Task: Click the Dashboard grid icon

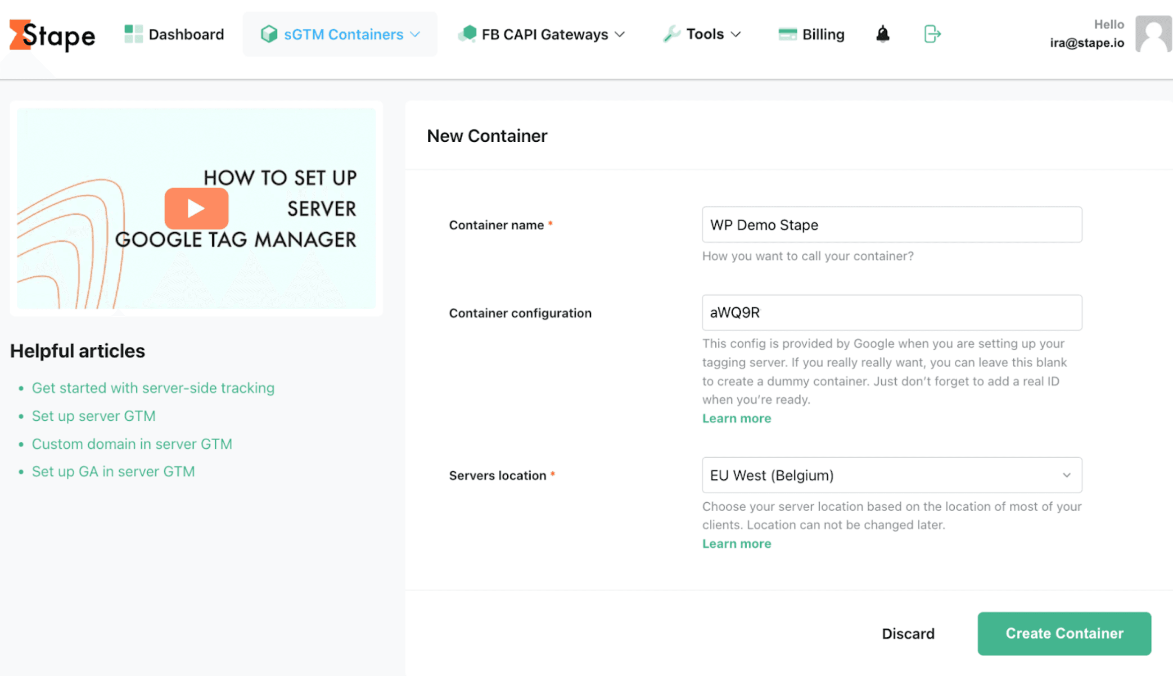Action: pyautogui.click(x=134, y=34)
